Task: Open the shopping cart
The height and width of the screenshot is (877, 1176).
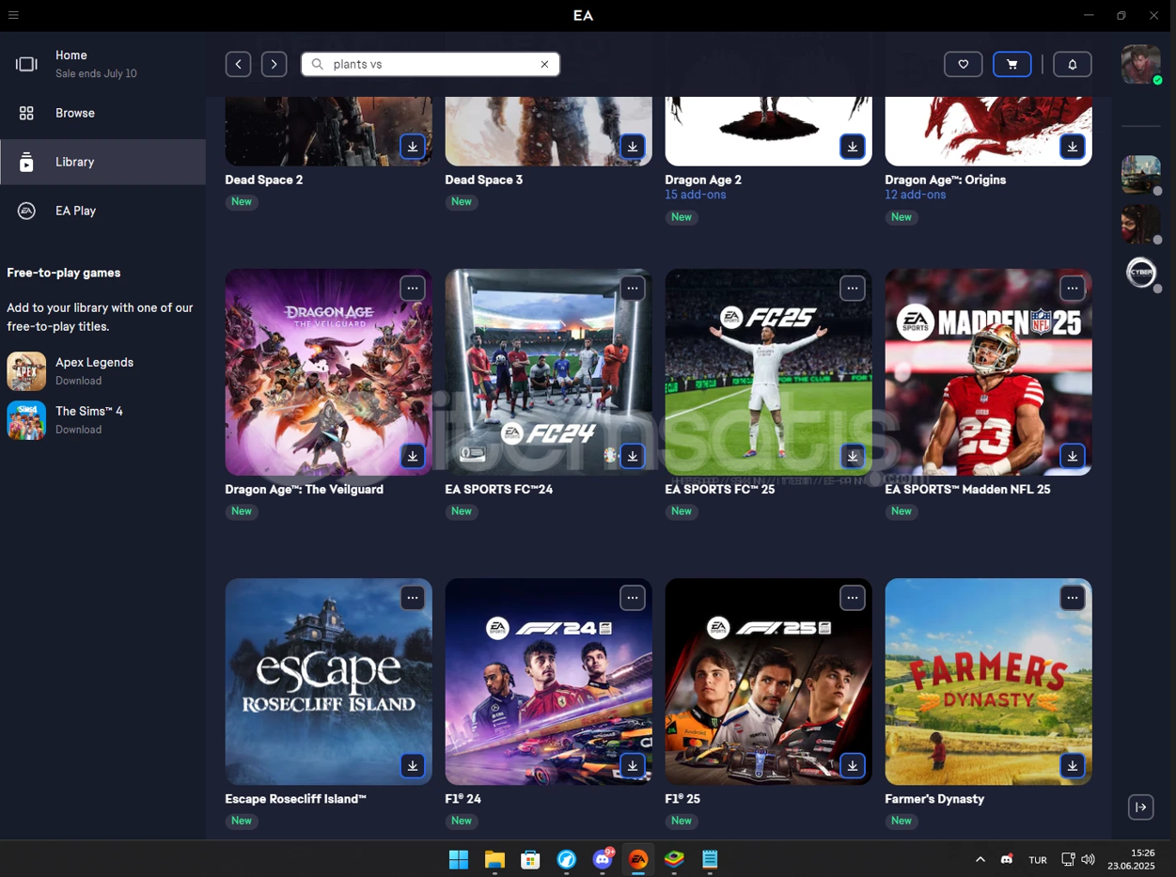Action: 1012,64
